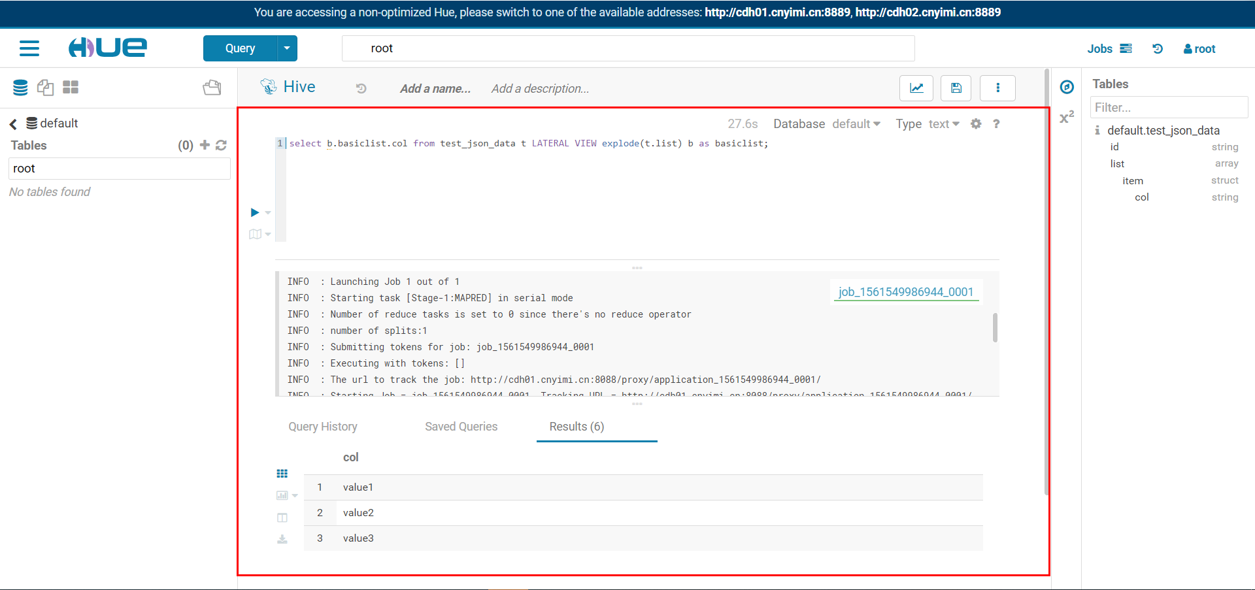Open the query visualization chart icon
Image resolution: width=1255 pixels, height=590 pixels.
pos(916,88)
